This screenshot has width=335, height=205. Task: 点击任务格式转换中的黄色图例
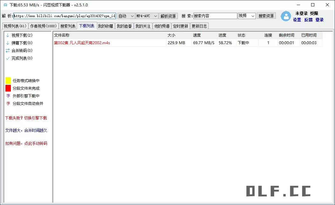[x=8, y=80]
